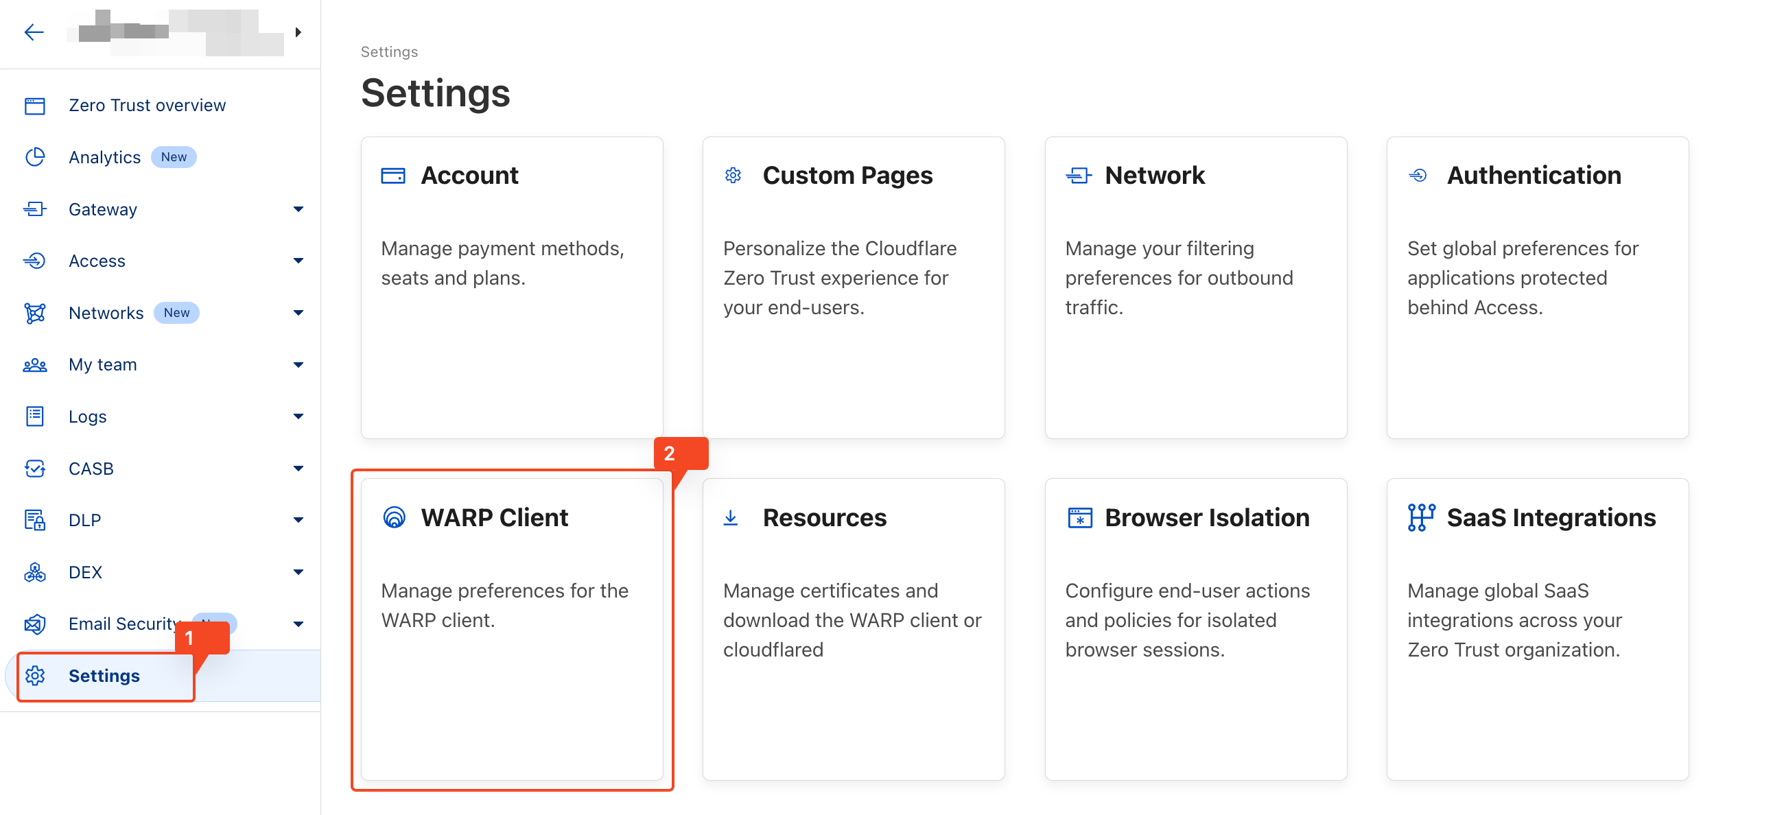1773x815 pixels.
Task: Click the DEX sidebar icon
Action: [x=34, y=572]
